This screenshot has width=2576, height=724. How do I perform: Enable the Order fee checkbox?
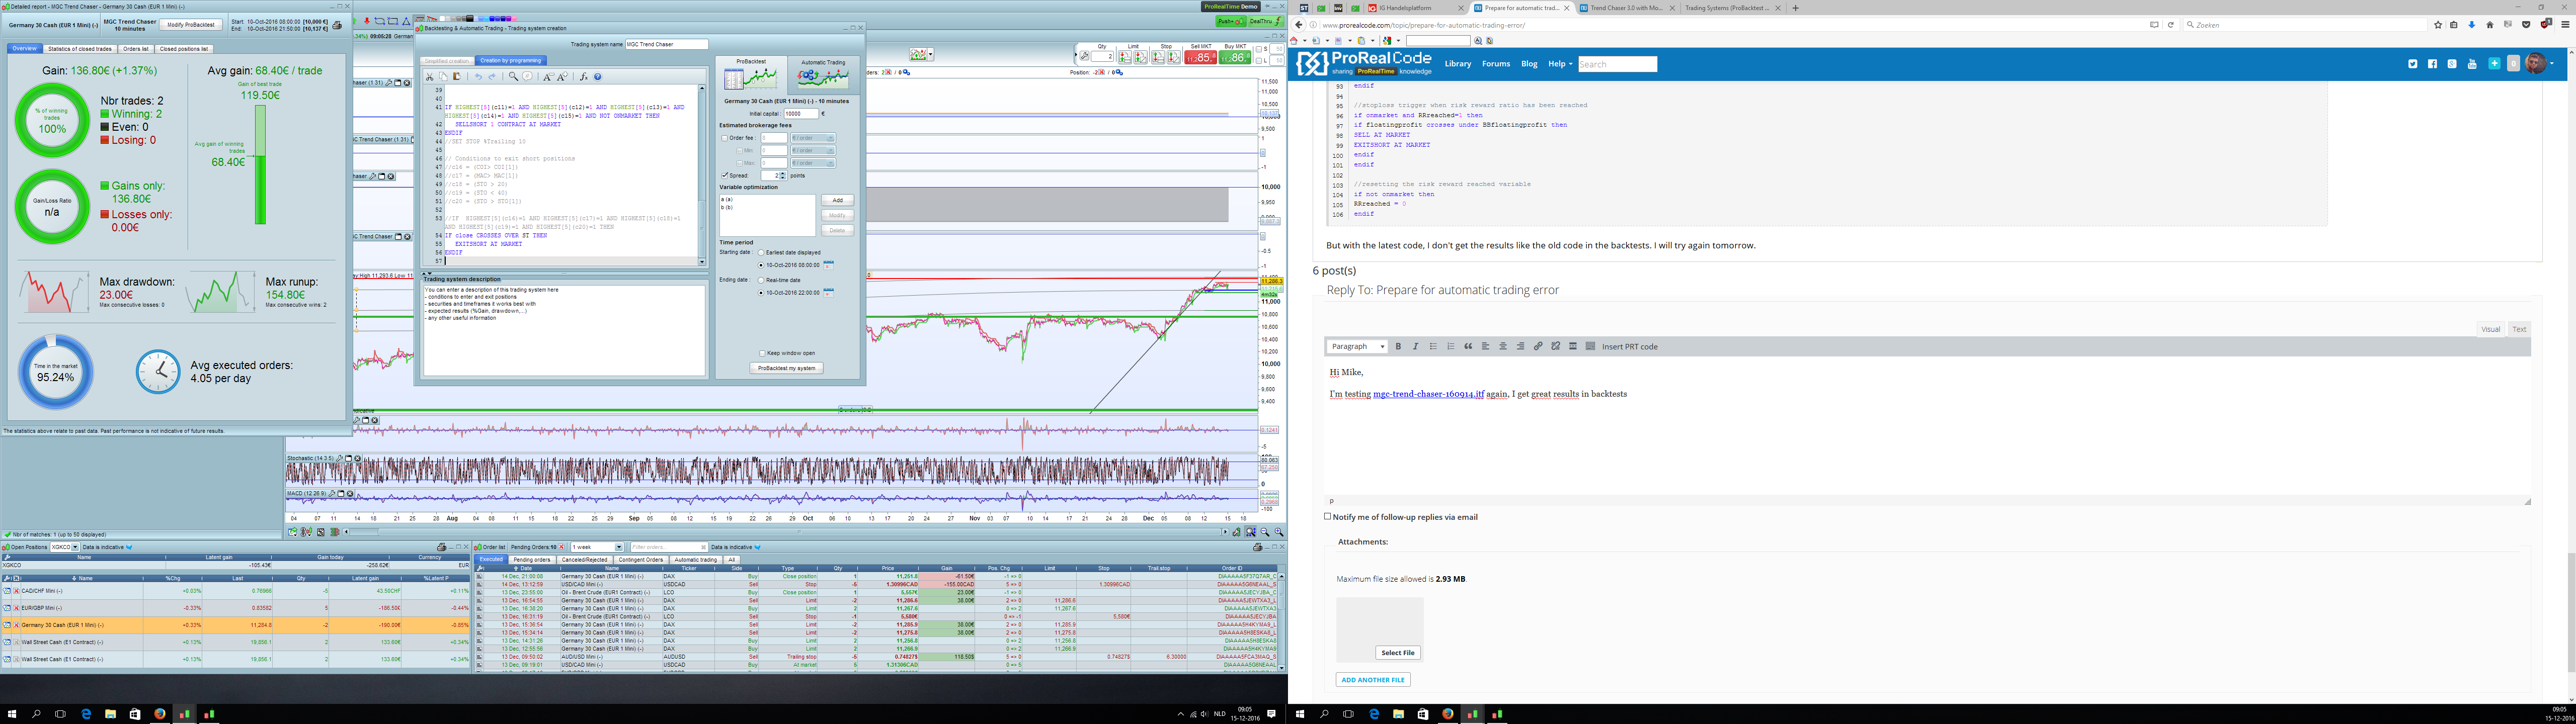click(724, 138)
